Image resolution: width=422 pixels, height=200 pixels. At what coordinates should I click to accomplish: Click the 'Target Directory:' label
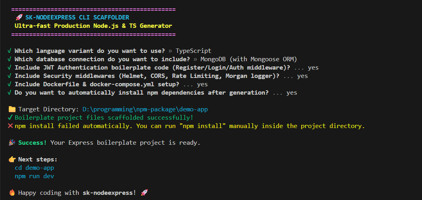[49, 110]
